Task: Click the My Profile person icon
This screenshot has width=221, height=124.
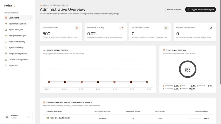Action: [6, 66]
